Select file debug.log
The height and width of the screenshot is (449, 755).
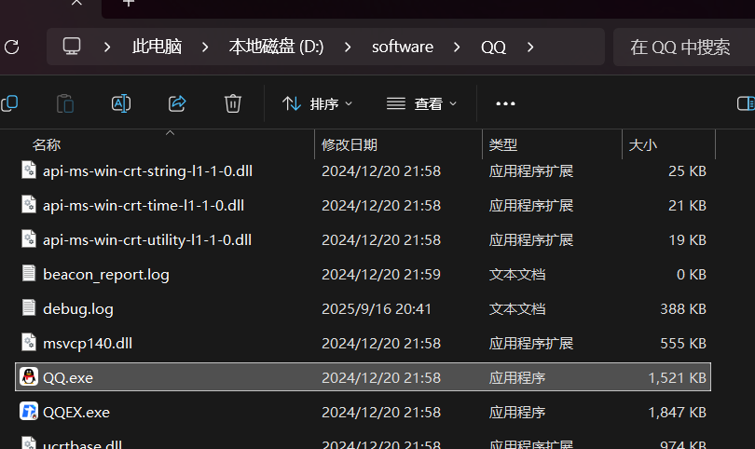[x=78, y=309]
